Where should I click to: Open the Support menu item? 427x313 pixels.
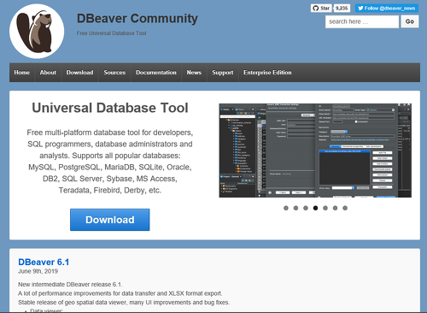(x=223, y=73)
